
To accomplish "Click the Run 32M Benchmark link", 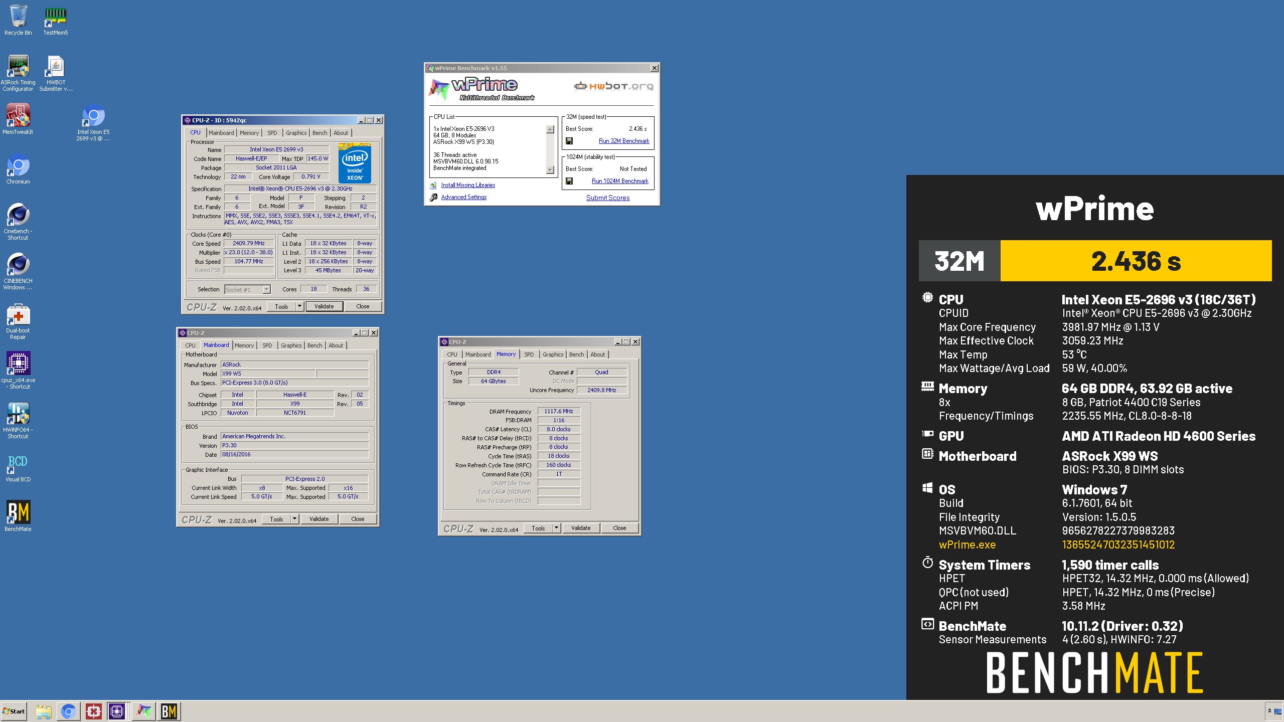I will pyautogui.click(x=624, y=141).
